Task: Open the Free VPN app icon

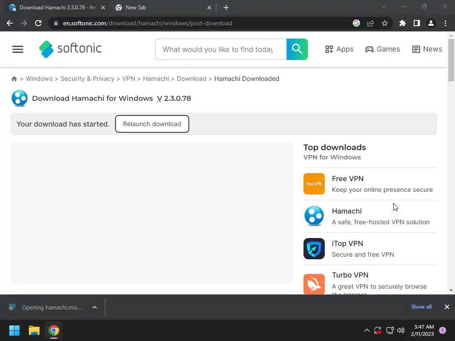Action: [x=314, y=184]
